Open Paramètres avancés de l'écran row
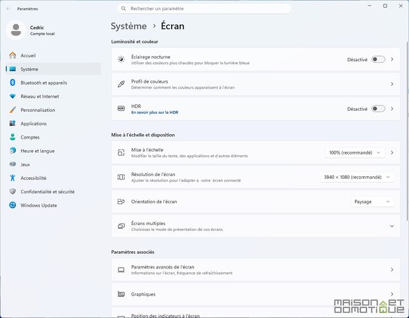The height and width of the screenshot is (318, 409). point(256,270)
